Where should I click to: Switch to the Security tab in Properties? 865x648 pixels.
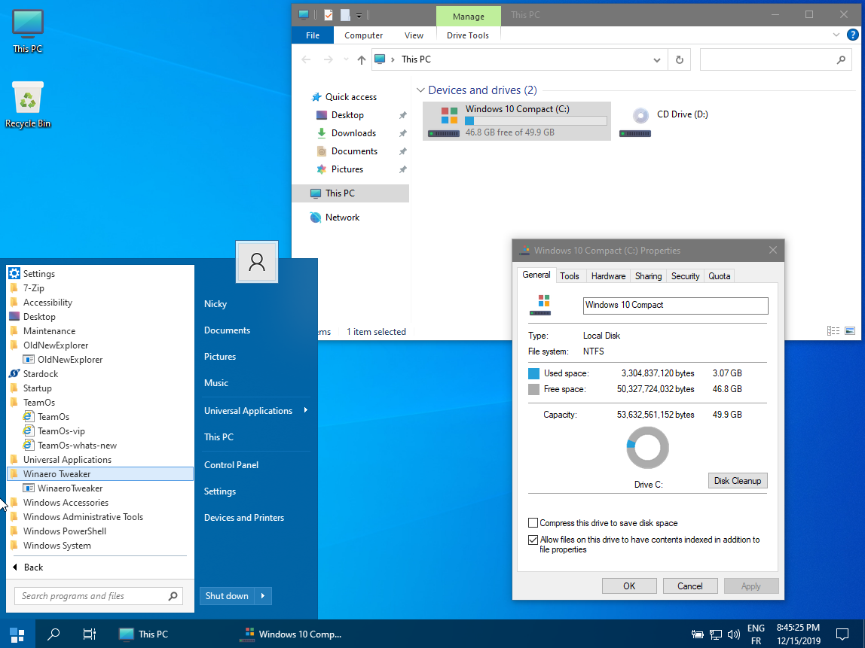685,276
